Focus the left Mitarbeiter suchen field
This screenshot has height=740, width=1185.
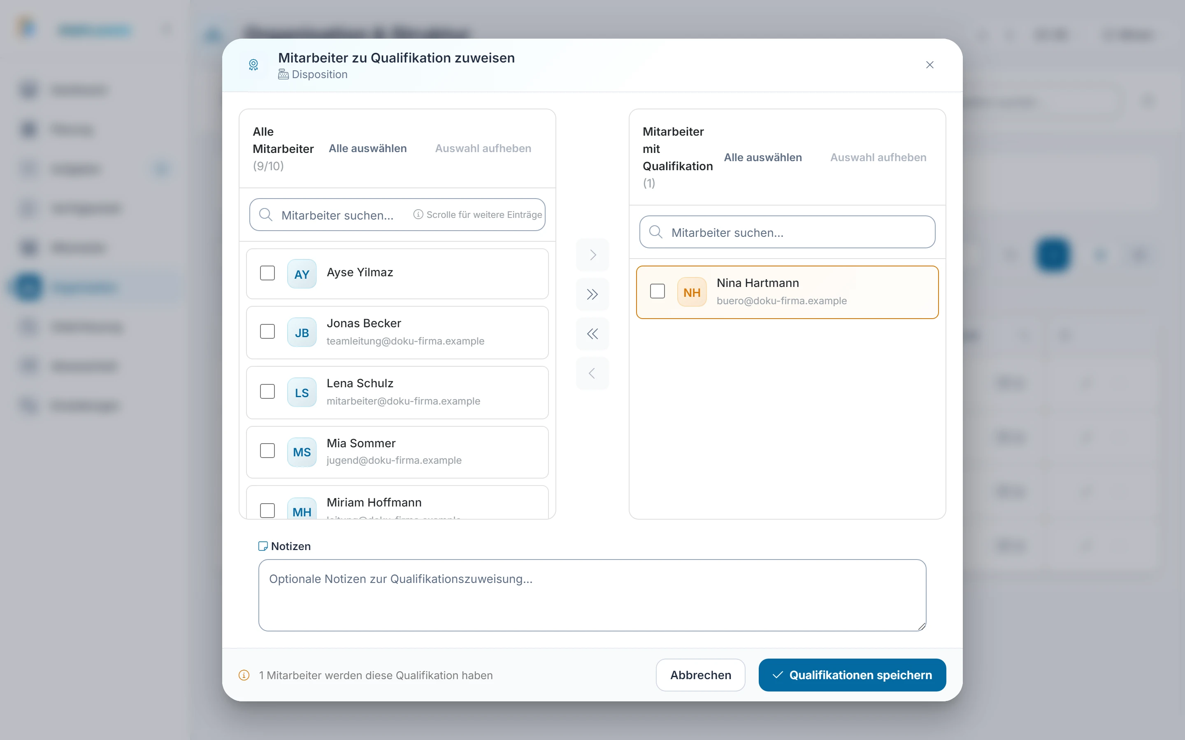(397, 214)
